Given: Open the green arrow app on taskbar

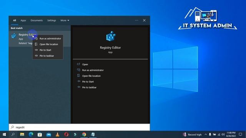Looking at the screenshot, I should pos(75,135).
